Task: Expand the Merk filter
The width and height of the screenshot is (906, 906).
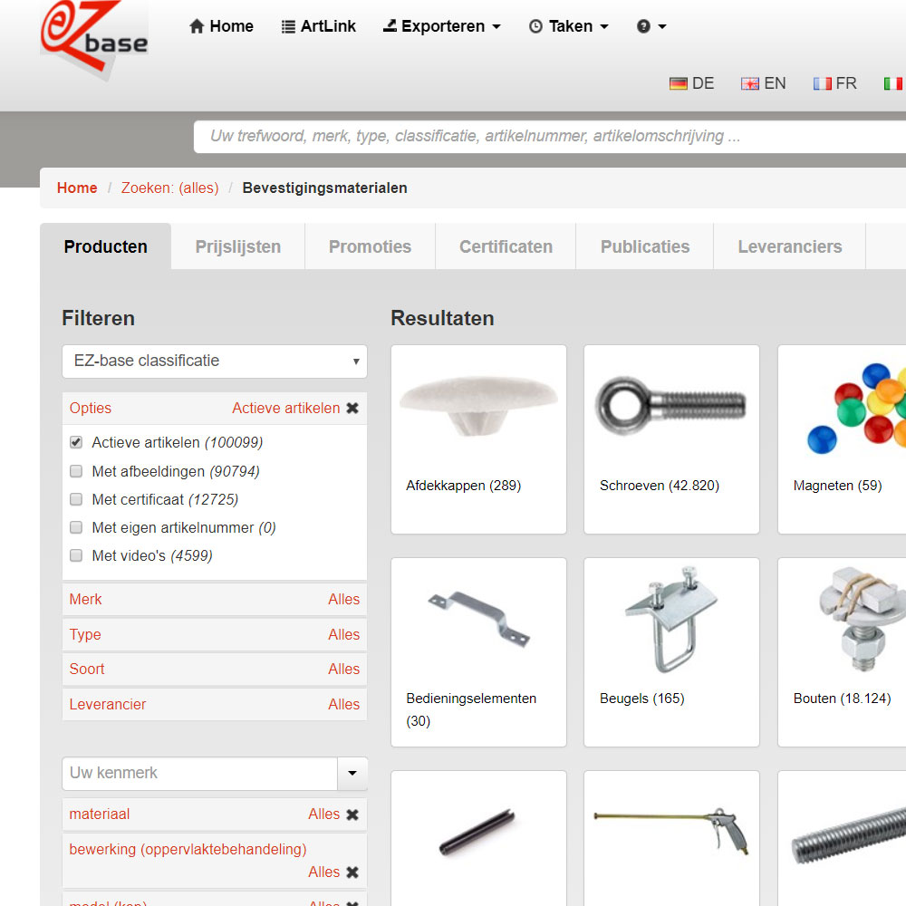Action: click(215, 599)
